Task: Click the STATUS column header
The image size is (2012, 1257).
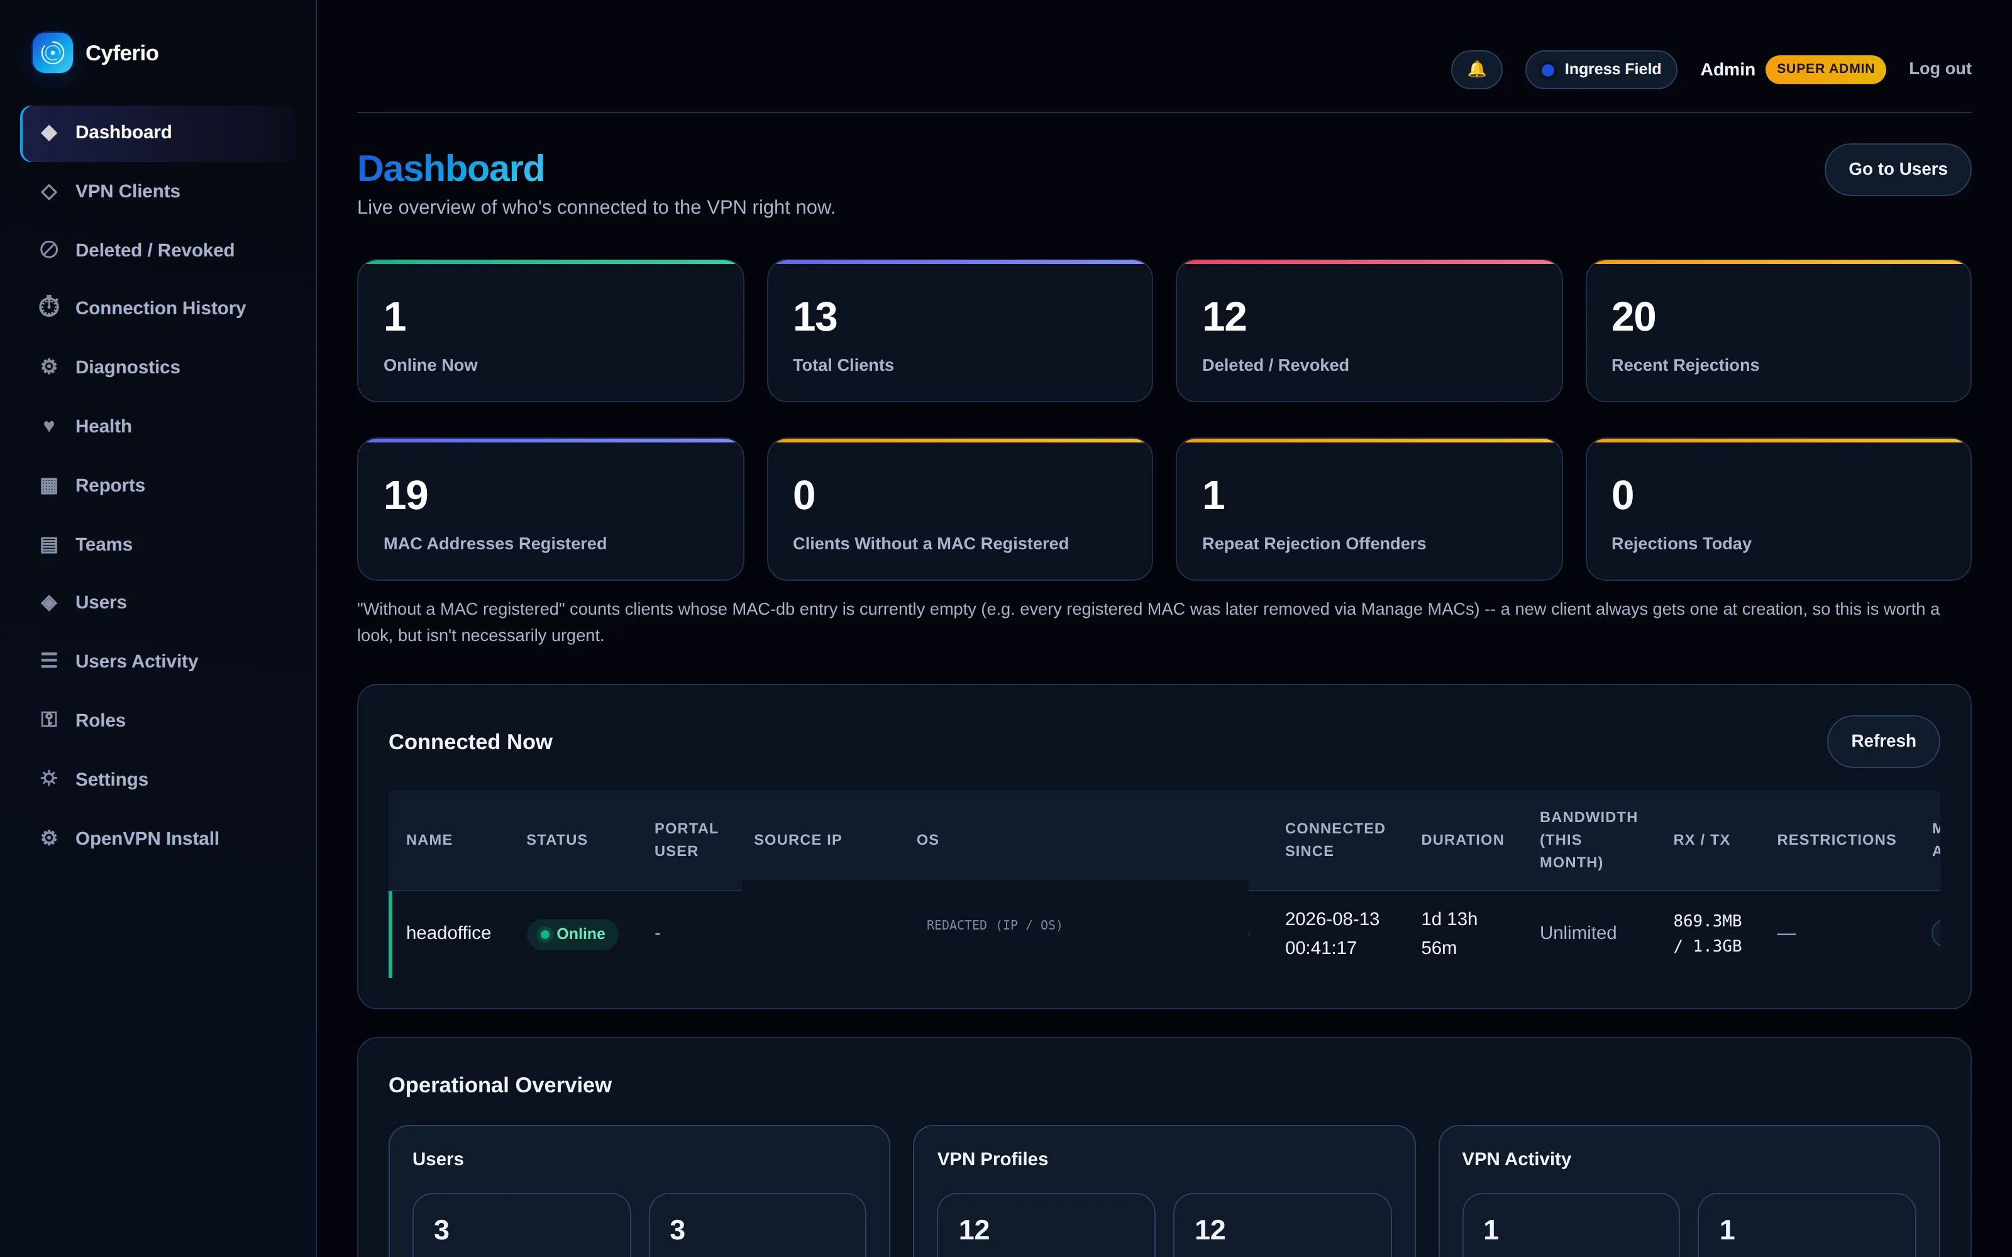Action: point(556,840)
